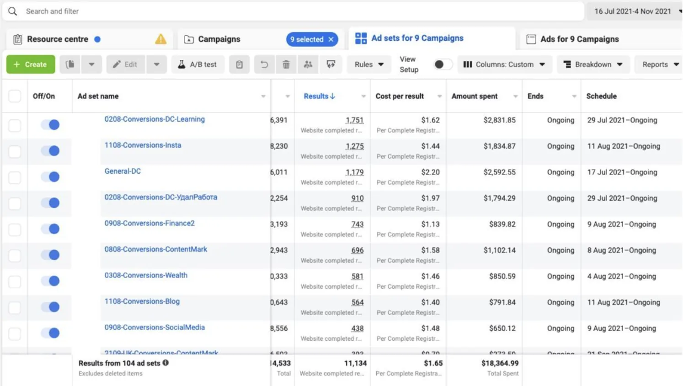Turn off the 0208-Conversions-DC-Learning ad set
Viewport: 683px width, 386px height.
coord(50,124)
